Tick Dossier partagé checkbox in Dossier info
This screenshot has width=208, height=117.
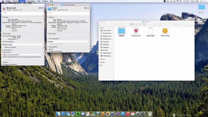click(56, 29)
